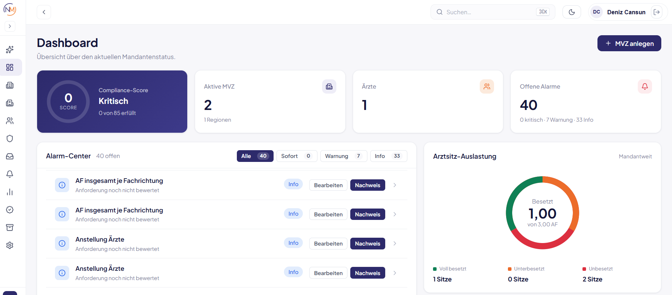Screen dimensions: 672x295
Task: Click Bearbeiten in lower Anstellung Ärzte row
Action: (x=328, y=273)
